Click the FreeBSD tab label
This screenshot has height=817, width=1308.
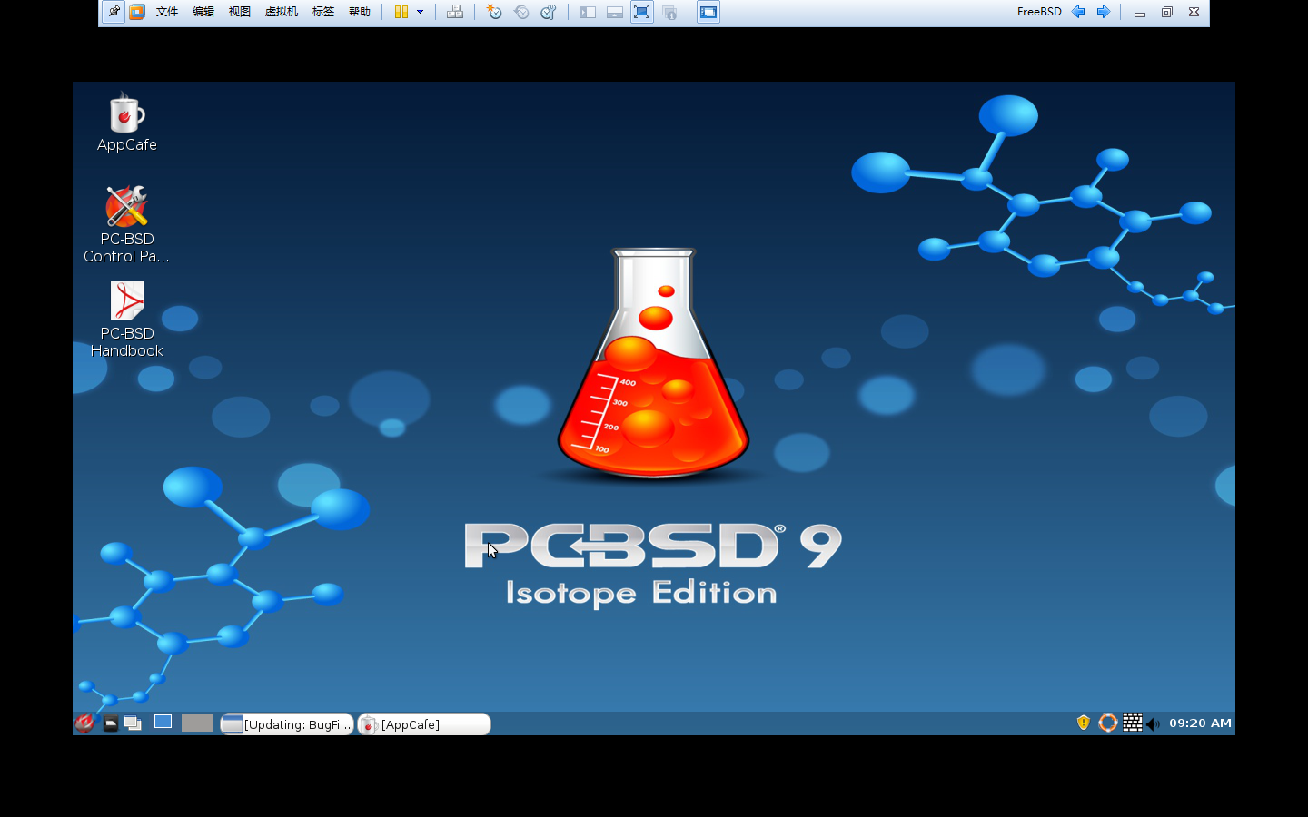coord(1039,12)
